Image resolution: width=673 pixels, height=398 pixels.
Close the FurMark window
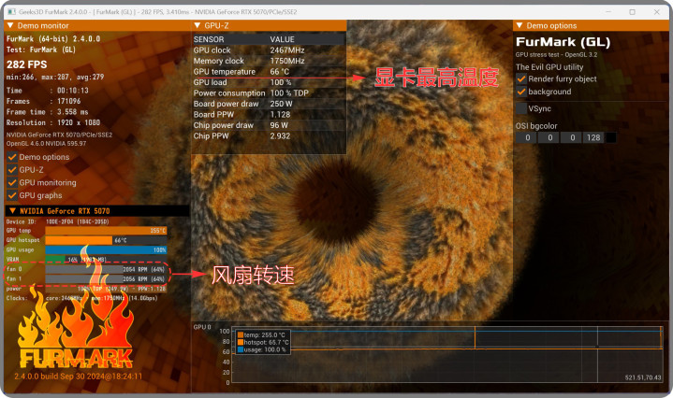tap(657, 11)
